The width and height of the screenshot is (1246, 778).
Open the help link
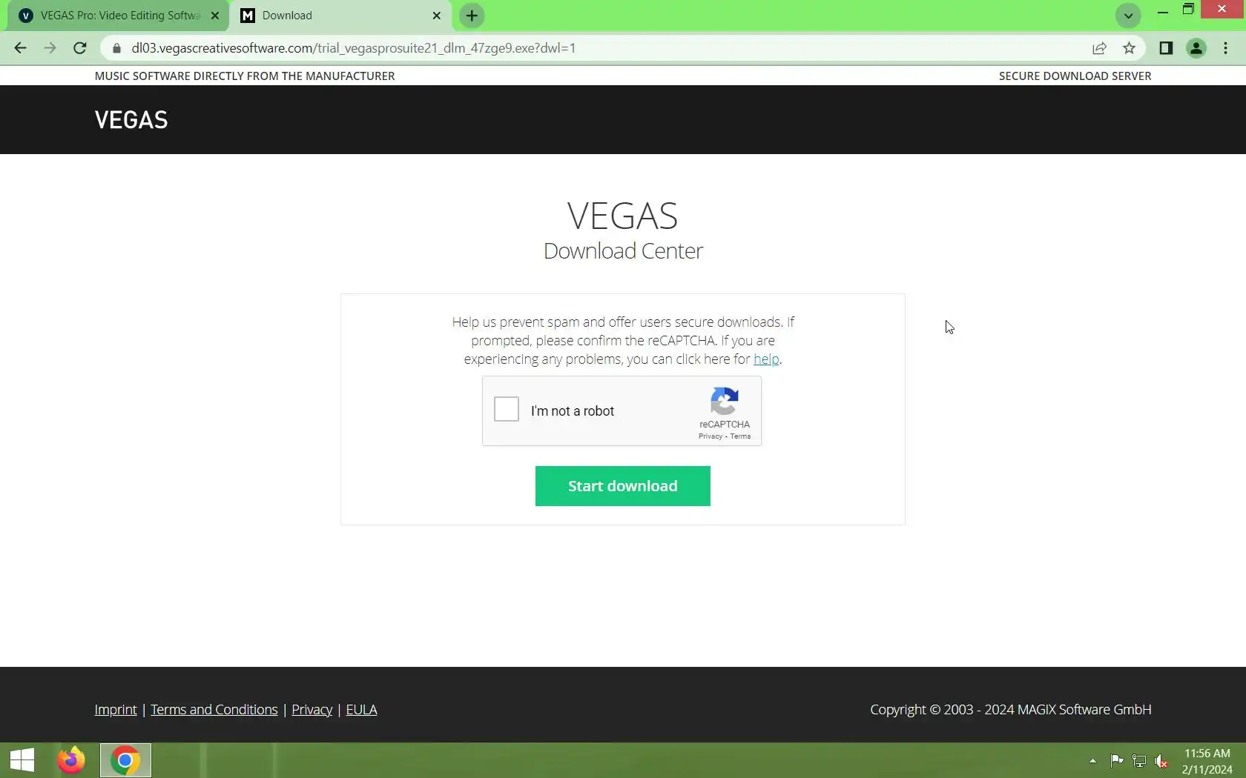pyautogui.click(x=766, y=359)
